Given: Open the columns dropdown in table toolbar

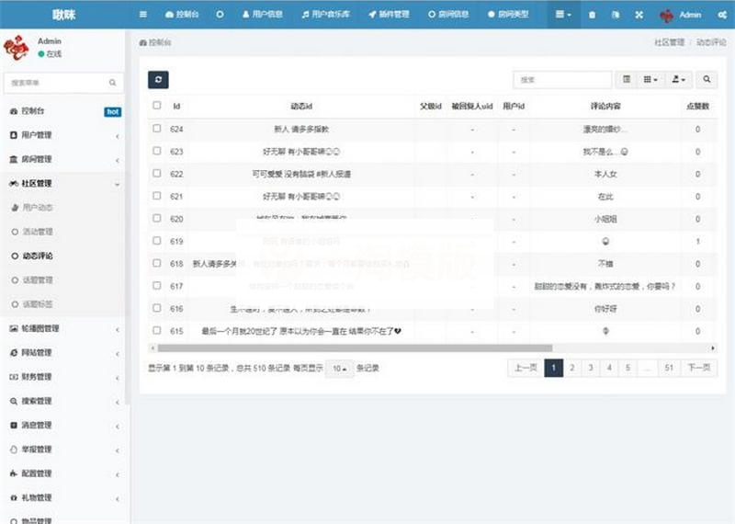Looking at the screenshot, I should click(x=651, y=80).
